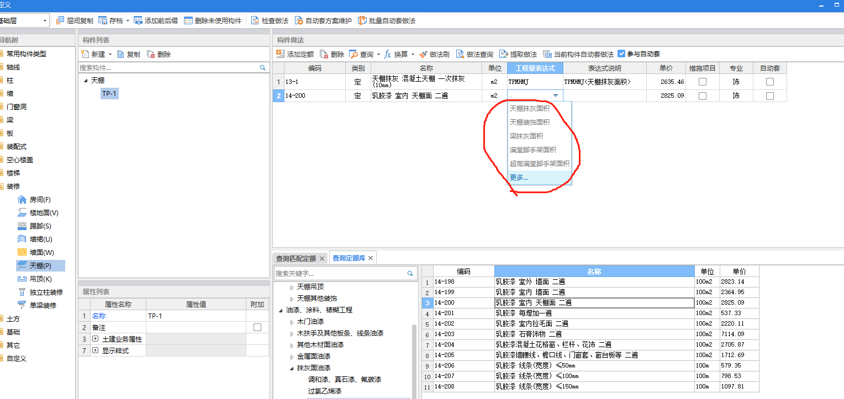Image resolution: width=844 pixels, height=399 pixels.
Task: Toggle the 参与自动套 checkbox
Action: point(621,54)
